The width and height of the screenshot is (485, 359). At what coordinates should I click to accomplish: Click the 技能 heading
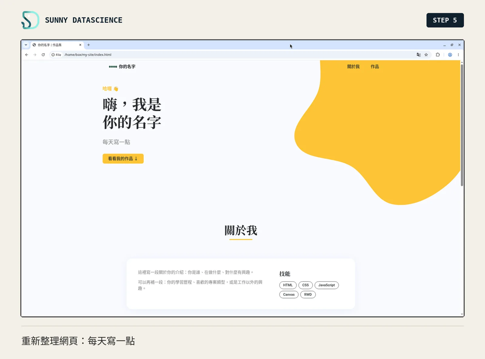tap(285, 274)
